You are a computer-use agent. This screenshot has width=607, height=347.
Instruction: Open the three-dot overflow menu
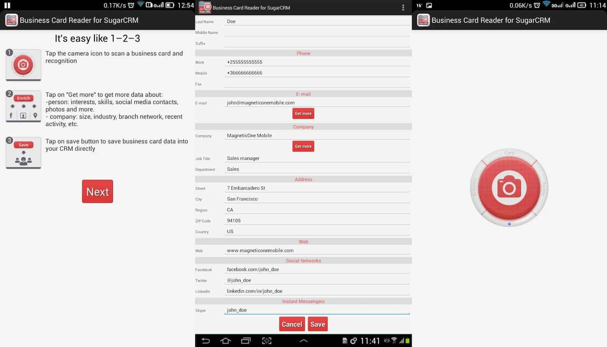tap(403, 8)
